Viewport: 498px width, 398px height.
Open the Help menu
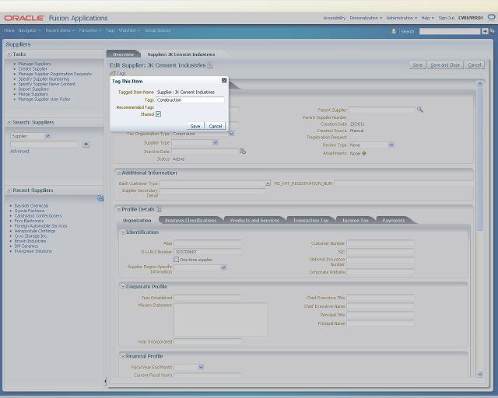tap(427, 18)
